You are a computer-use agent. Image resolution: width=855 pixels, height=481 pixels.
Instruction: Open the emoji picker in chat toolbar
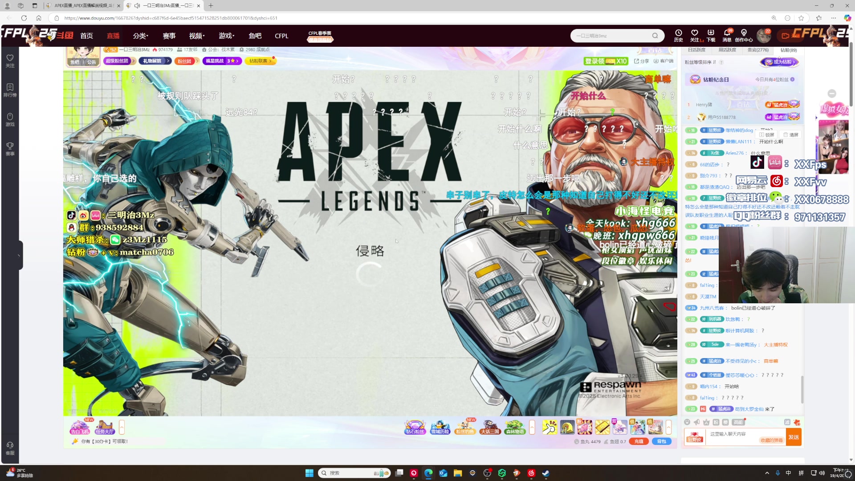(x=687, y=422)
